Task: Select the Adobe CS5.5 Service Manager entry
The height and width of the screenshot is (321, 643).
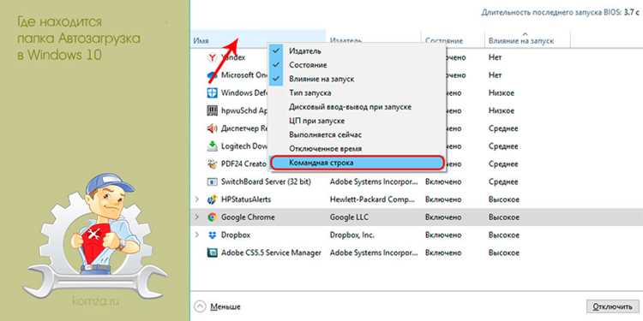Action: click(x=271, y=253)
